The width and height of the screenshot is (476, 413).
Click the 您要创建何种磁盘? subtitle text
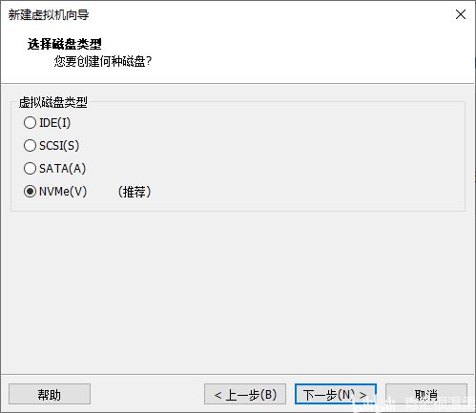coord(103,61)
